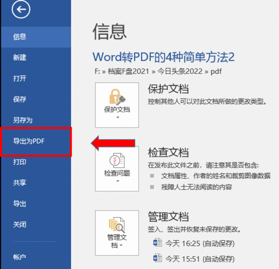Click the 管理文档 magnifier files icon
279x269 pixels.
click(117, 225)
